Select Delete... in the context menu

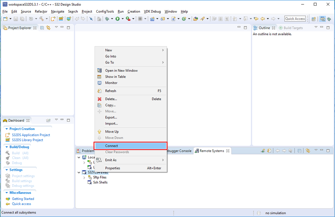coord(130,99)
